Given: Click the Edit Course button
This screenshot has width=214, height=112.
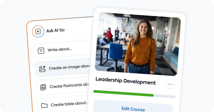Looking at the screenshot, I should 133,109.
